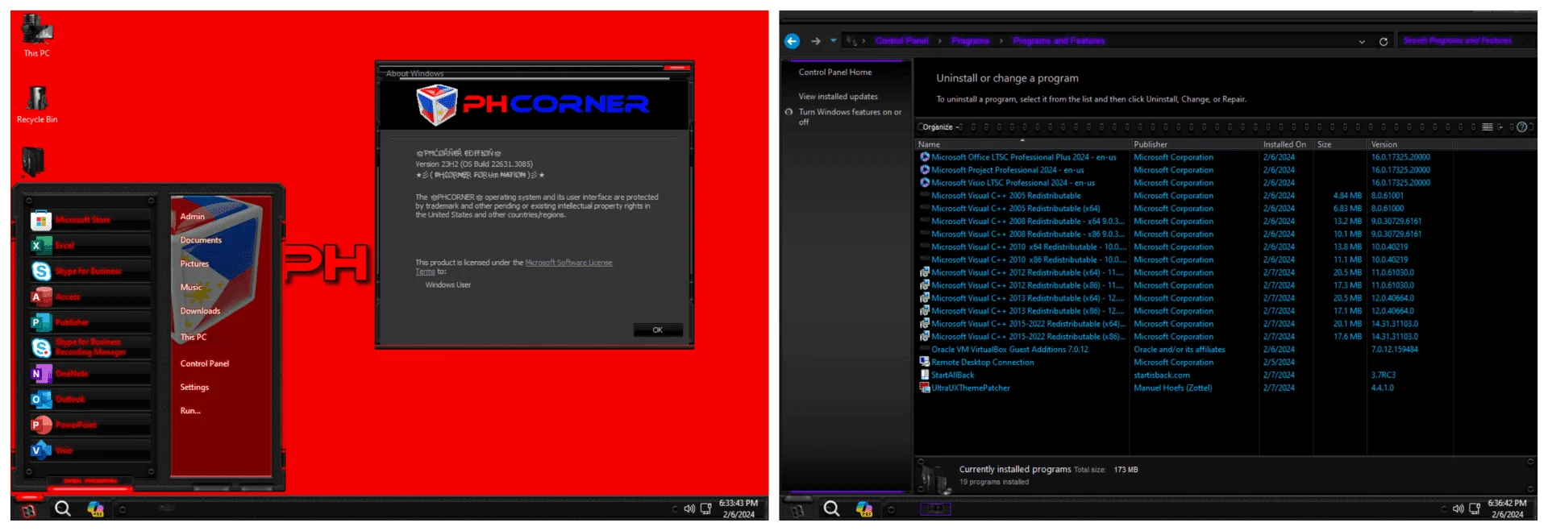Sort programs by Version column header

click(x=1409, y=144)
